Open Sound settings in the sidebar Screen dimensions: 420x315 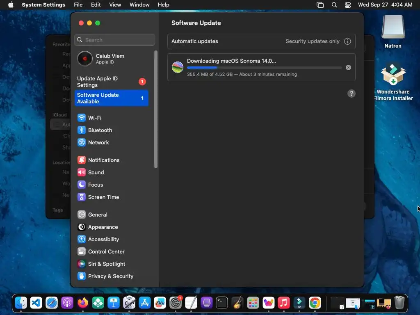coord(111,173)
